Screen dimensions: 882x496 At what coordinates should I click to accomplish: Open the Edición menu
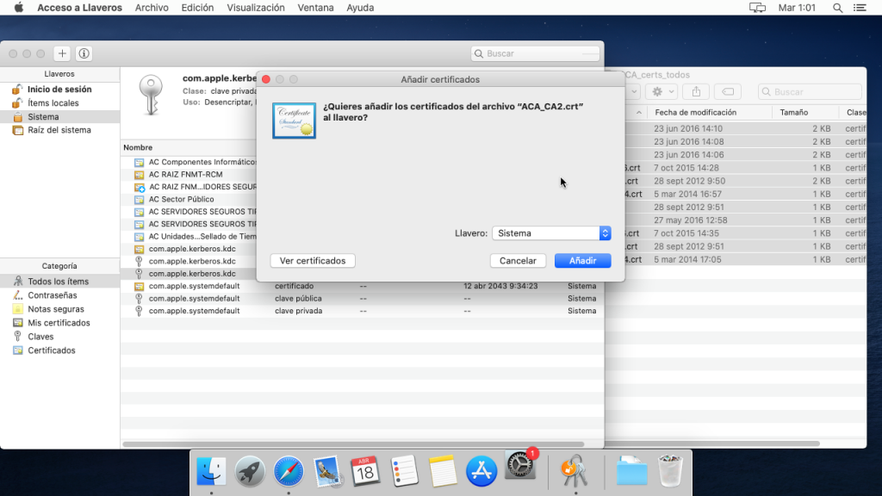click(197, 8)
